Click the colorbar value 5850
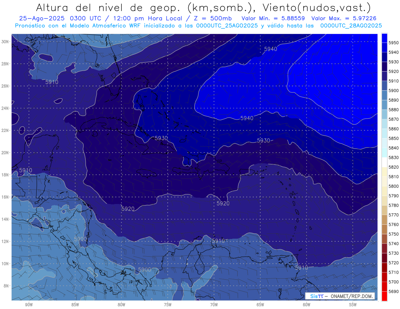The height and width of the screenshot is (309, 400). (393, 138)
